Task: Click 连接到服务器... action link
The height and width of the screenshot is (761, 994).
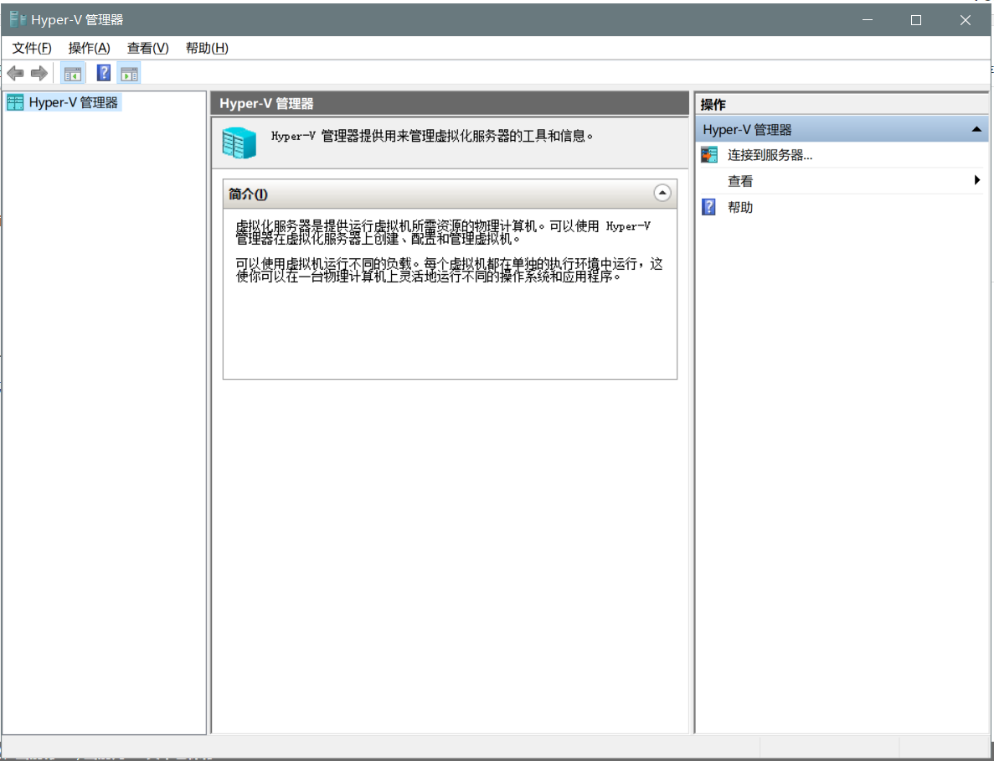Action: click(x=770, y=156)
